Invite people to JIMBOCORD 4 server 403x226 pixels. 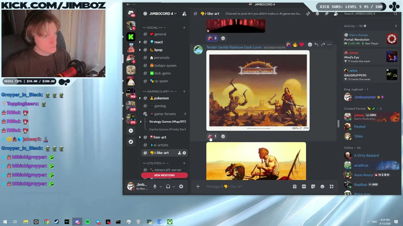coord(184,13)
